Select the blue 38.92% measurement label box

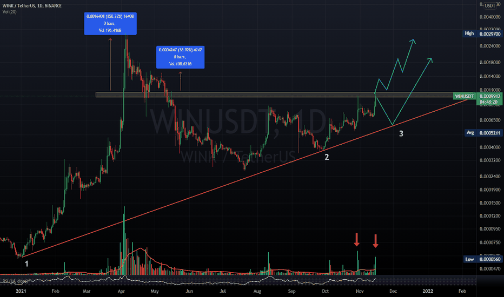point(180,57)
